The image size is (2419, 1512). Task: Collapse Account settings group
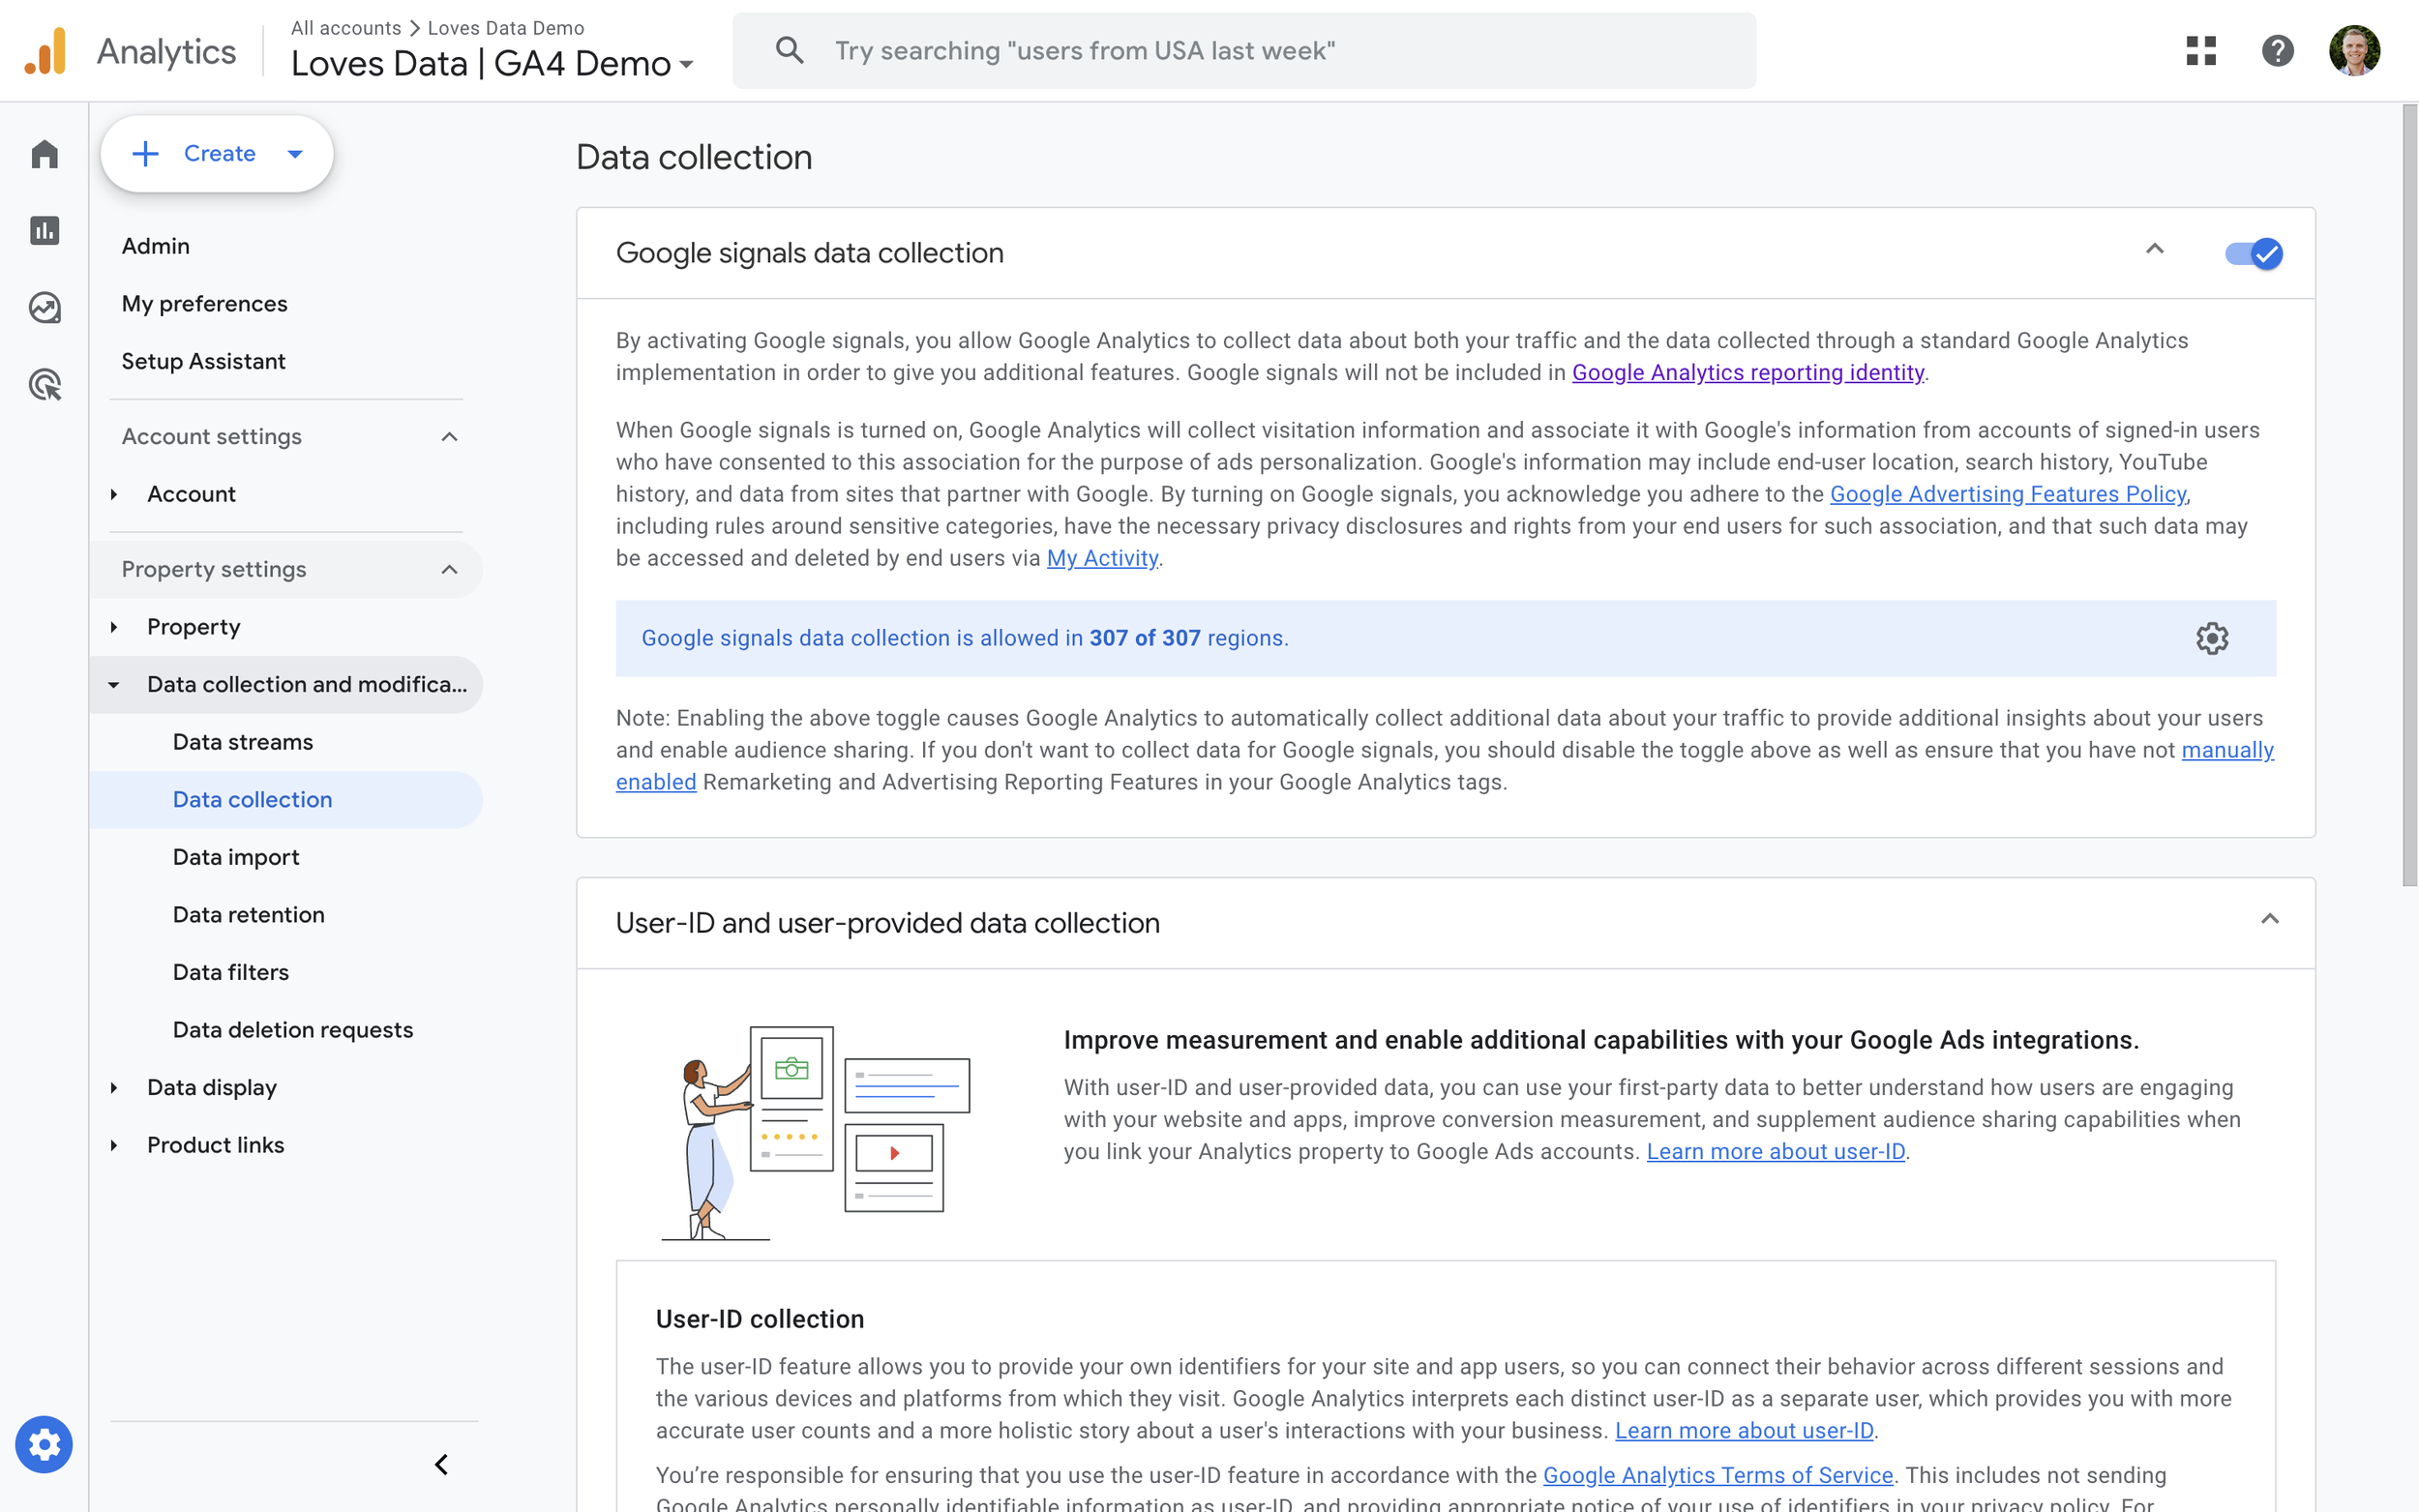point(449,437)
